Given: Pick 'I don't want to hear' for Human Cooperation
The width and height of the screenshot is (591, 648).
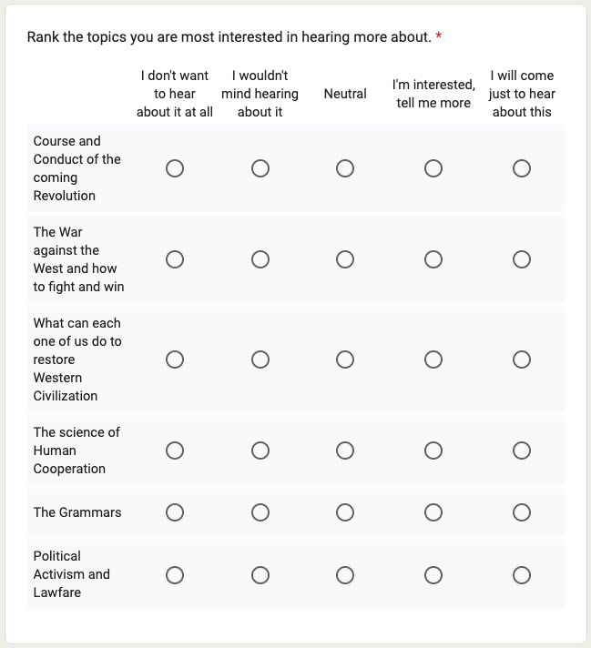Looking at the screenshot, I should (175, 451).
